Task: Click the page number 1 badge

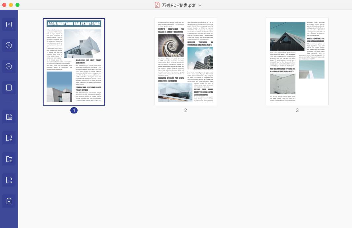Action: coord(74,111)
